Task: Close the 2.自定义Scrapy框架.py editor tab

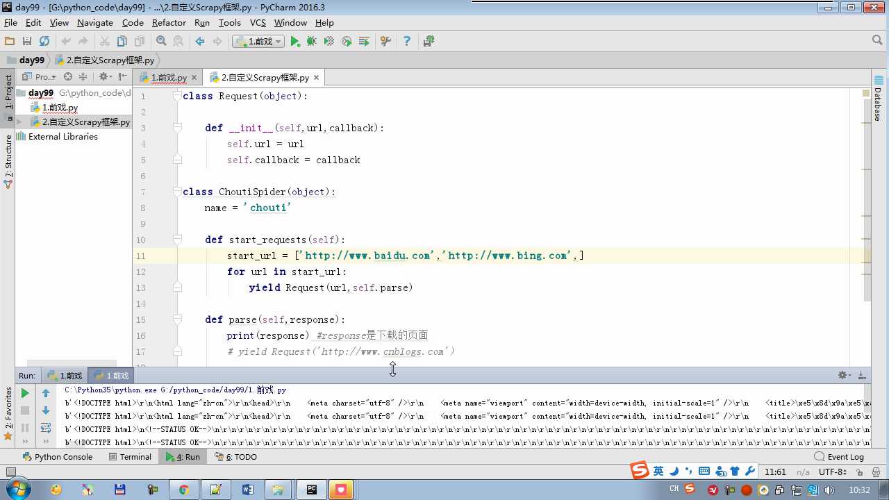Action: [x=316, y=78]
